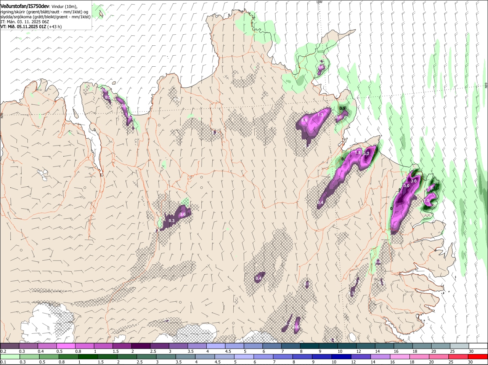Click the palest green bottom swatch between 0.1 and 0.3
Screen dimensions: 488x365
tap(10, 357)
